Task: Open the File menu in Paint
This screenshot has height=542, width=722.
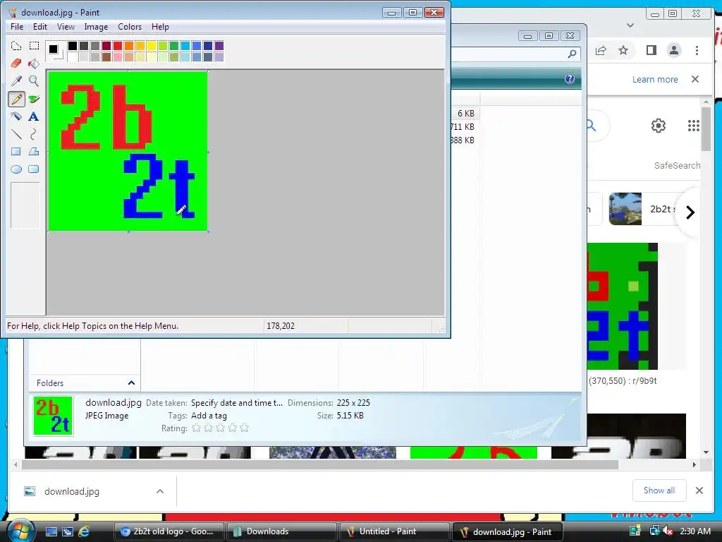Action: tap(17, 27)
